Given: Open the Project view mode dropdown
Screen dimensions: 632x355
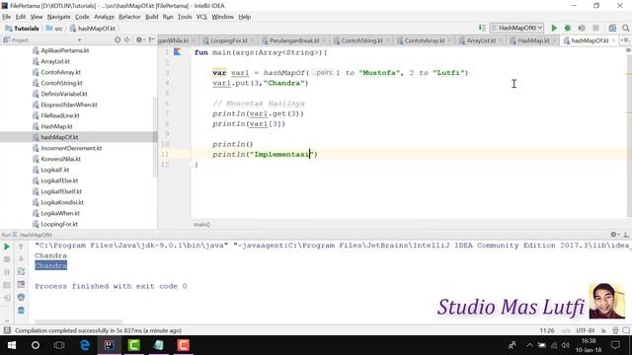Looking at the screenshot, I should click(x=79, y=40).
